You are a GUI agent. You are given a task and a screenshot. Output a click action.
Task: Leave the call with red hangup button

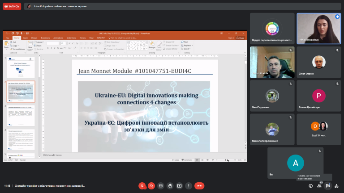[199, 186]
